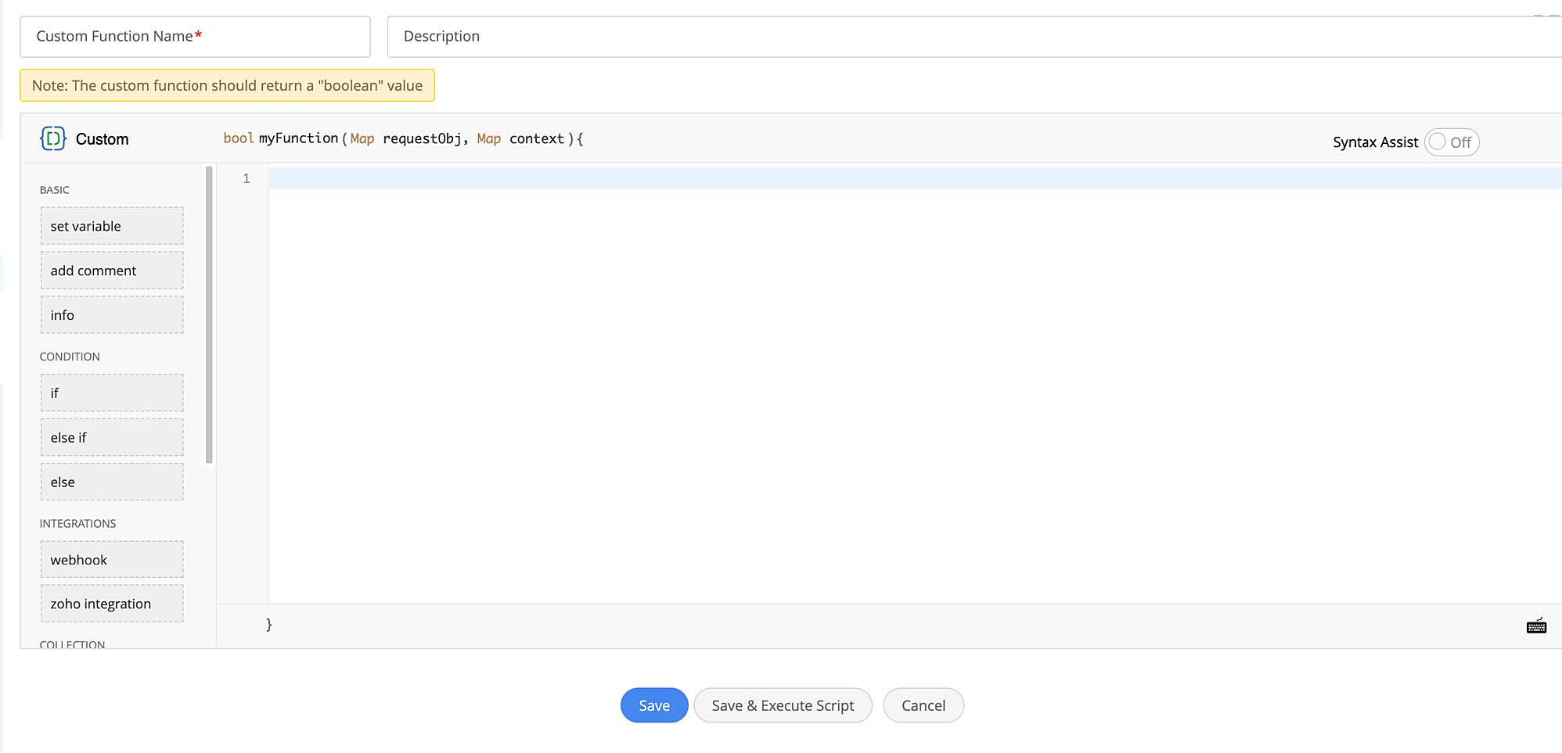Viewport: 1562px width, 753px height.
Task: Open the keyboard shortcuts icon
Action: click(x=1536, y=626)
